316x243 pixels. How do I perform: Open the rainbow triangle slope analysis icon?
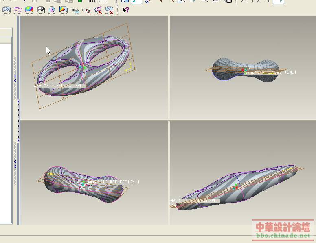click(64, 10)
